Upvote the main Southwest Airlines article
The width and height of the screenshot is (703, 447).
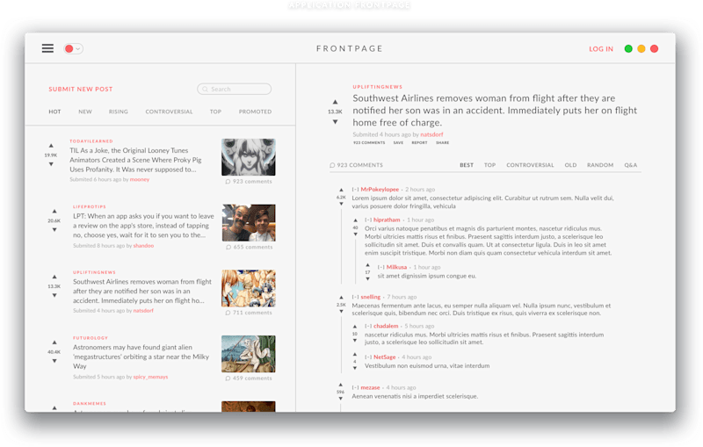(x=335, y=102)
